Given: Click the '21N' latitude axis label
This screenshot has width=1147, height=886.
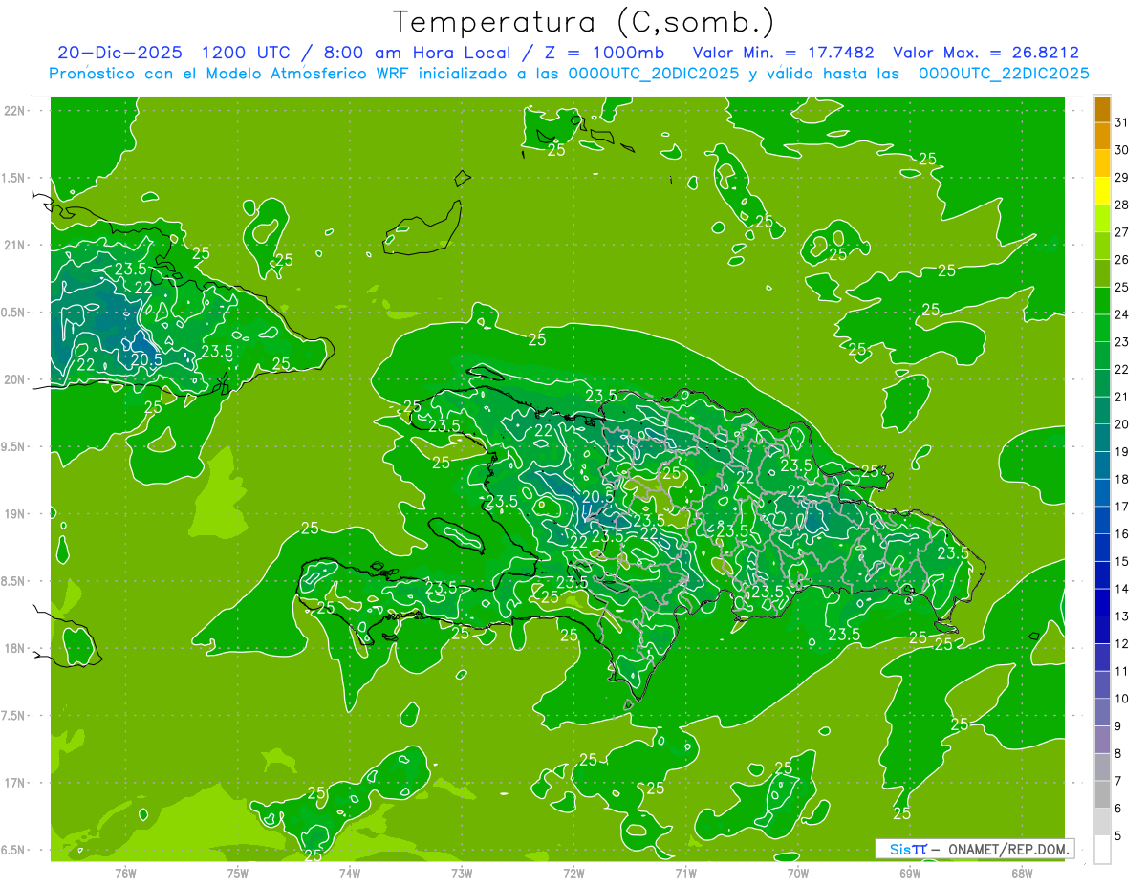Looking at the screenshot, I should point(14,246).
